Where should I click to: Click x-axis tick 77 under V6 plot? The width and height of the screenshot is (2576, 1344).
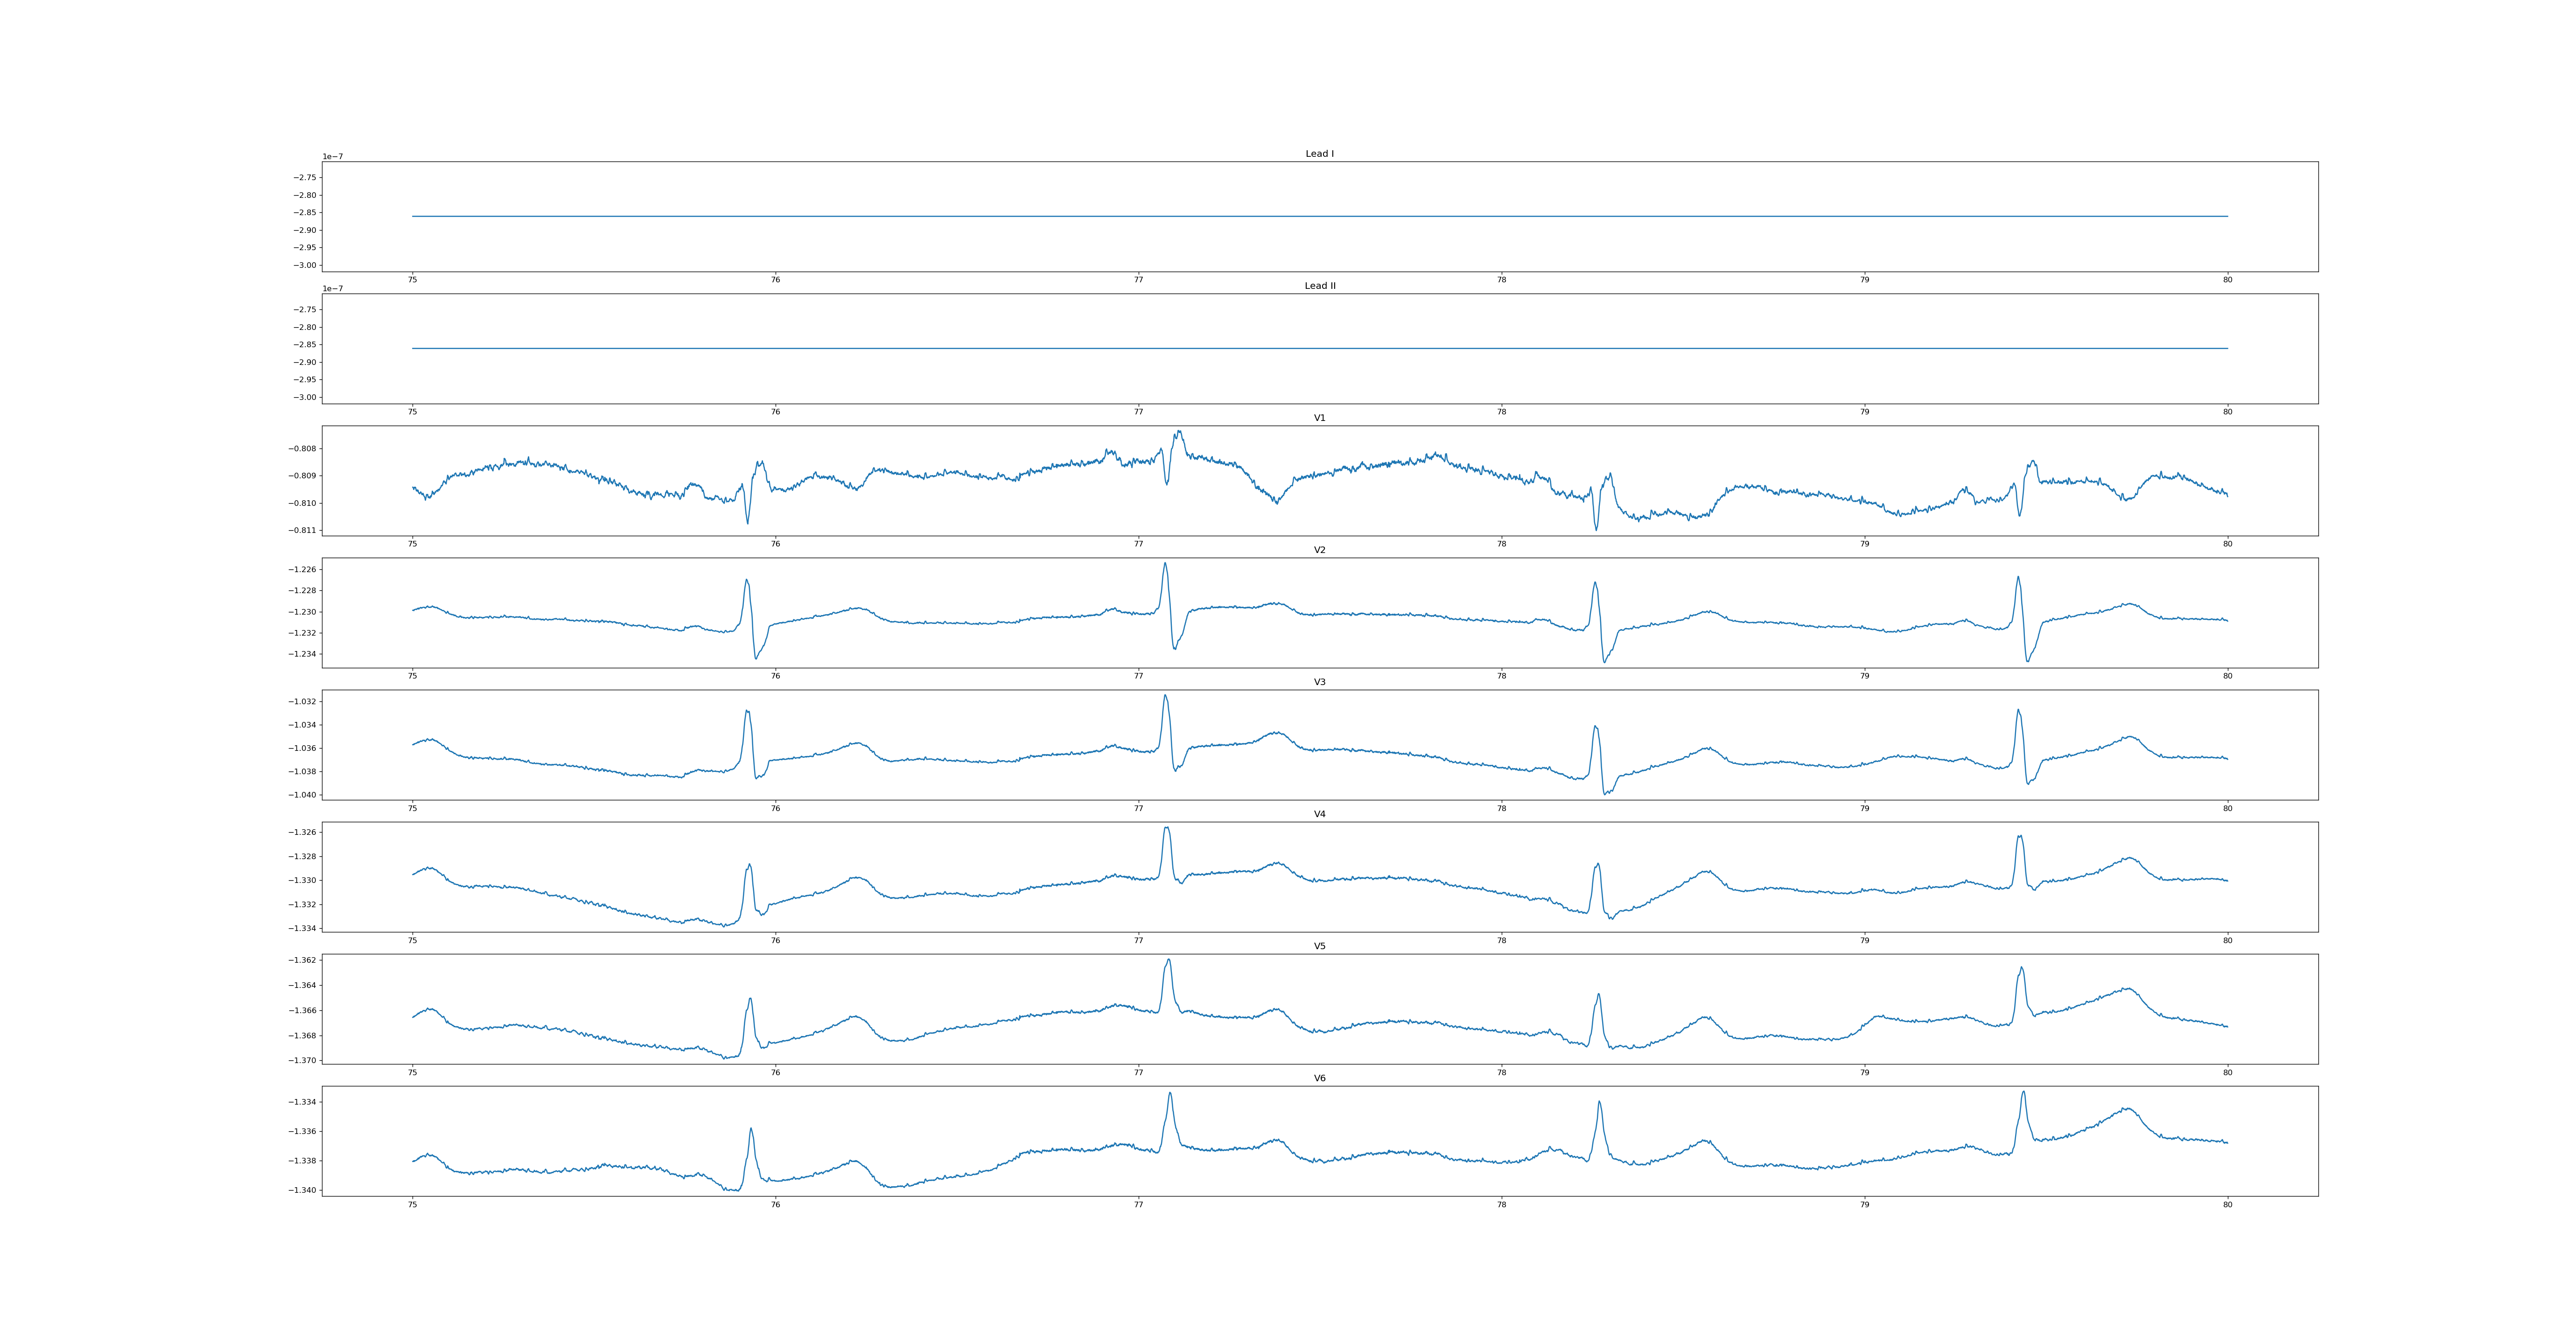point(1138,1205)
